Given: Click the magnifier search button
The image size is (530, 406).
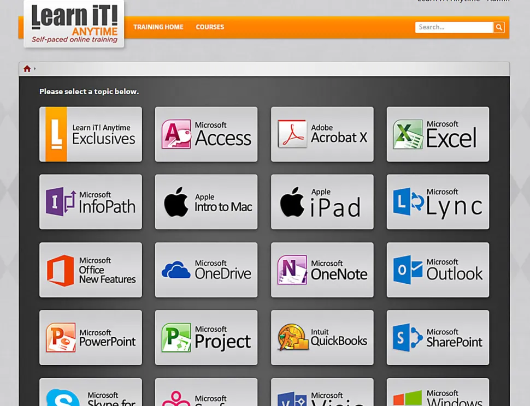Looking at the screenshot, I should click(498, 27).
